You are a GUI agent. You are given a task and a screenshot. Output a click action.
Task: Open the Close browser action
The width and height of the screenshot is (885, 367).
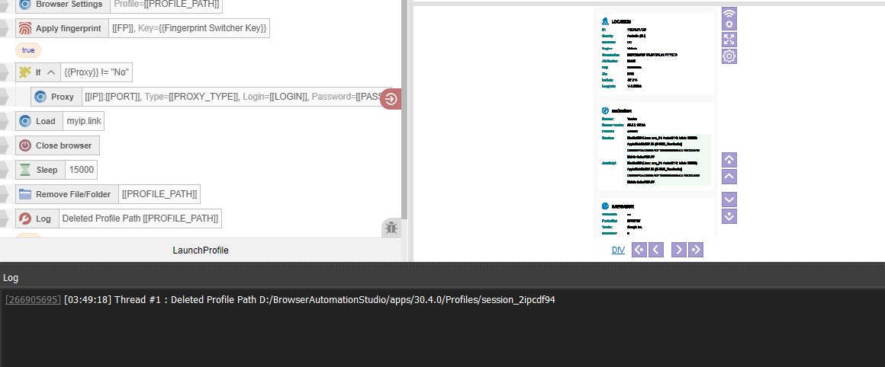tap(57, 145)
